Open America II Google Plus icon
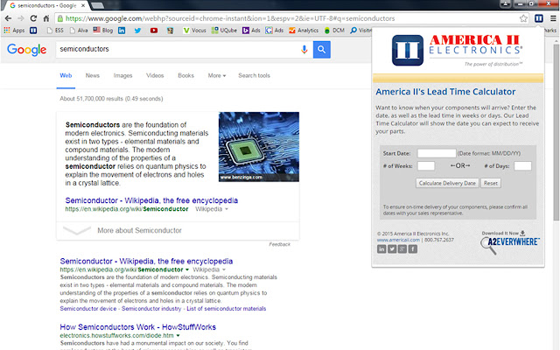560x350 pixels. (402, 249)
